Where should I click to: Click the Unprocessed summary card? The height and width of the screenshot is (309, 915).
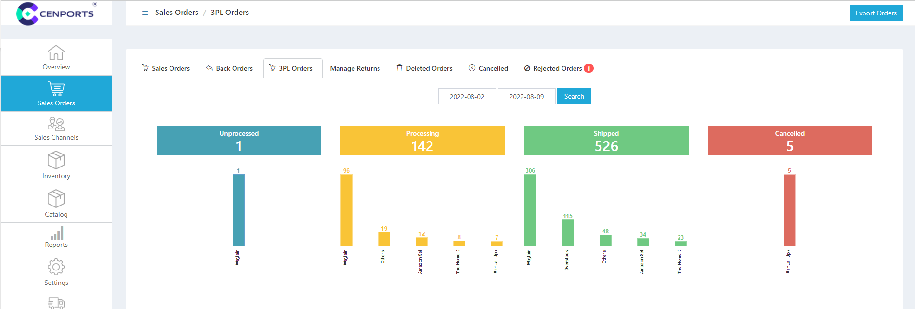[239, 141]
